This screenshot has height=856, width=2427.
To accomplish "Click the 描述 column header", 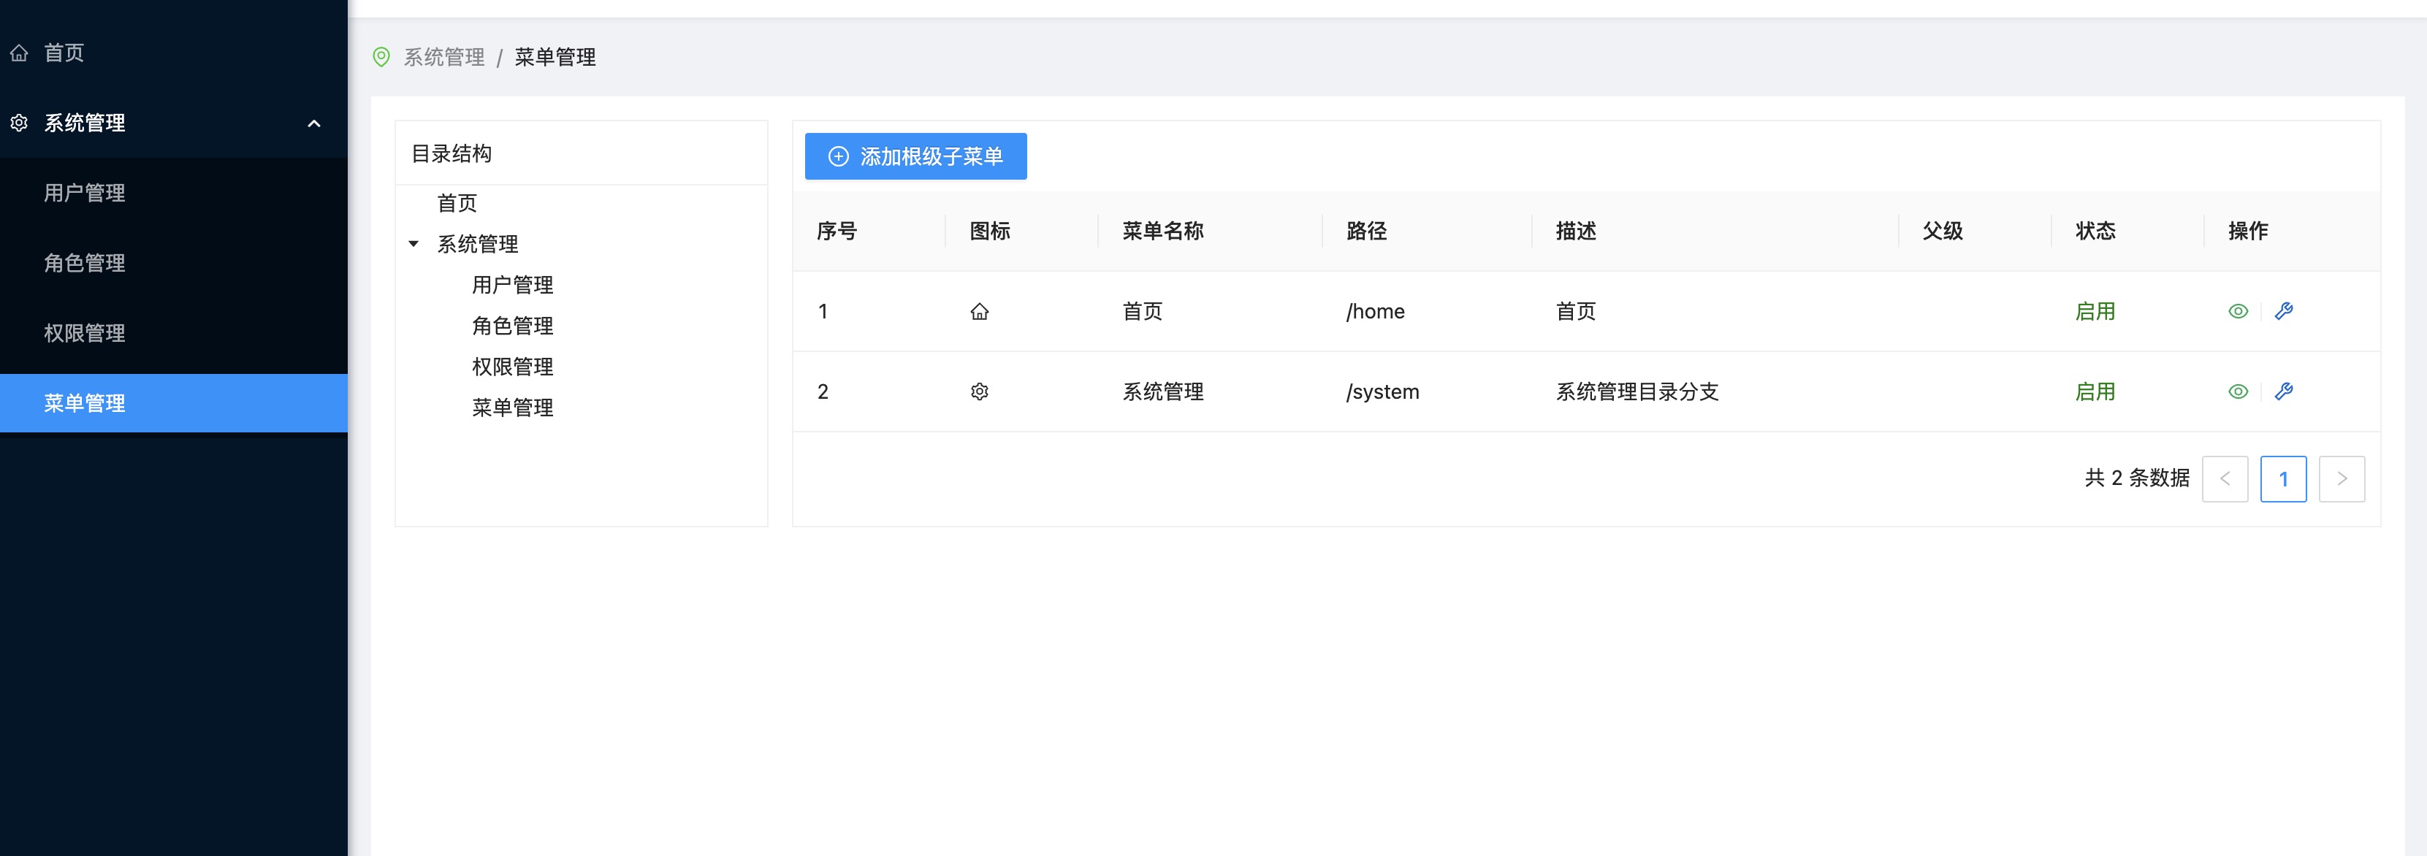I will (1576, 231).
